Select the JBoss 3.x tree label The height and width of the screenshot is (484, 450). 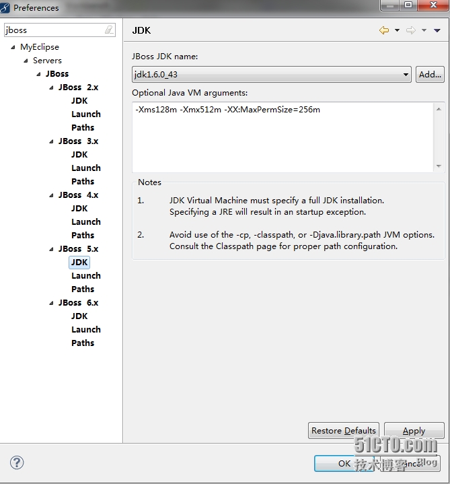point(78,141)
